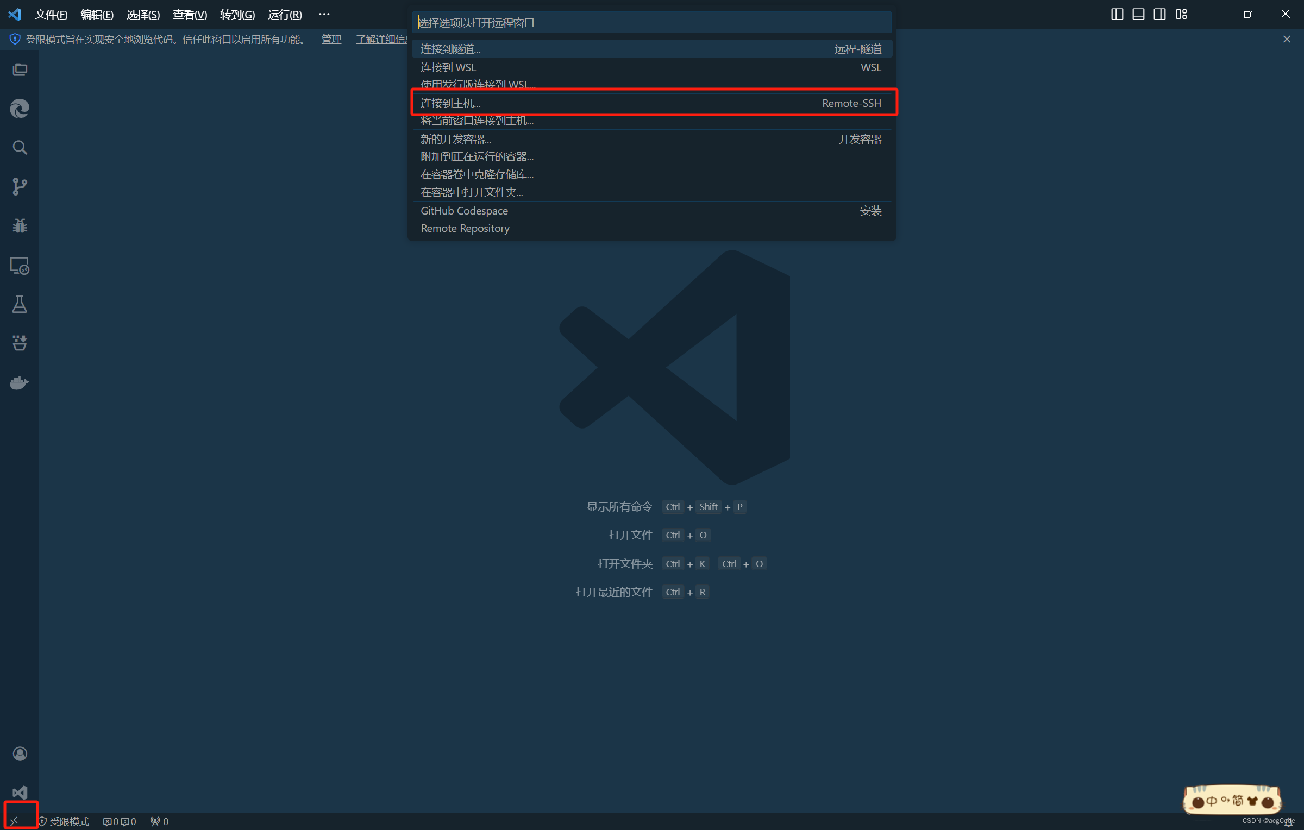Select GitHub Codespace install option
Viewport: 1304px width, 830px height.
tap(651, 211)
